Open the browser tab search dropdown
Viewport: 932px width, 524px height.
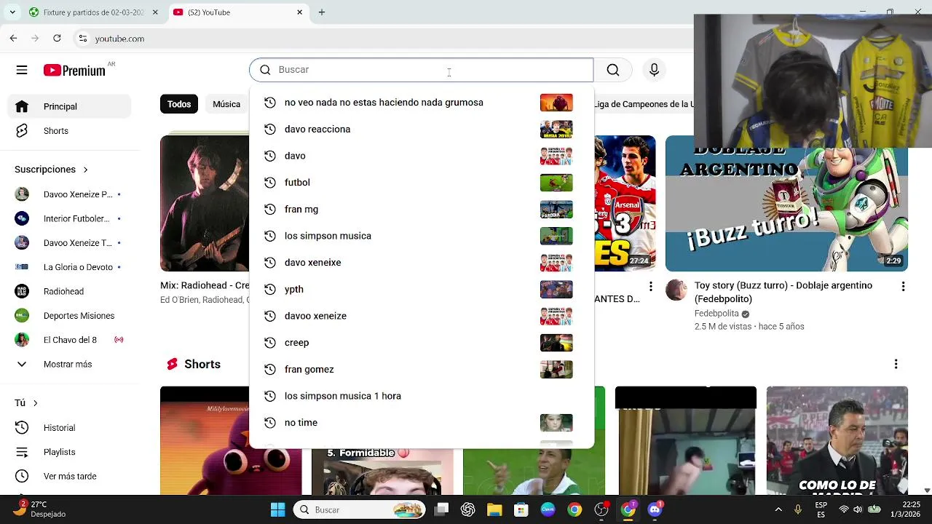[x=12, y=12]
